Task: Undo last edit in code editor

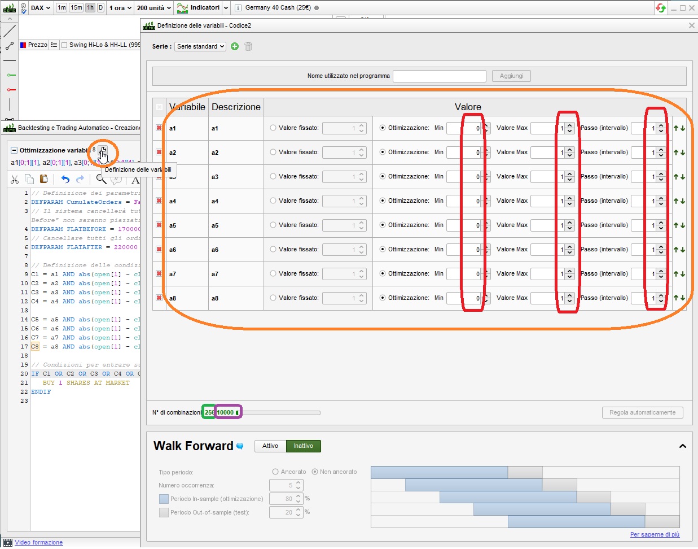Action: click(x=65, y=179)
